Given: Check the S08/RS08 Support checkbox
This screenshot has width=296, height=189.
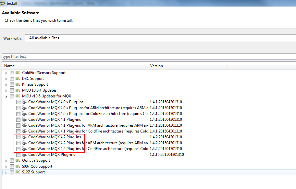Looking at the screenshot, I should click(x=12, y=167).
